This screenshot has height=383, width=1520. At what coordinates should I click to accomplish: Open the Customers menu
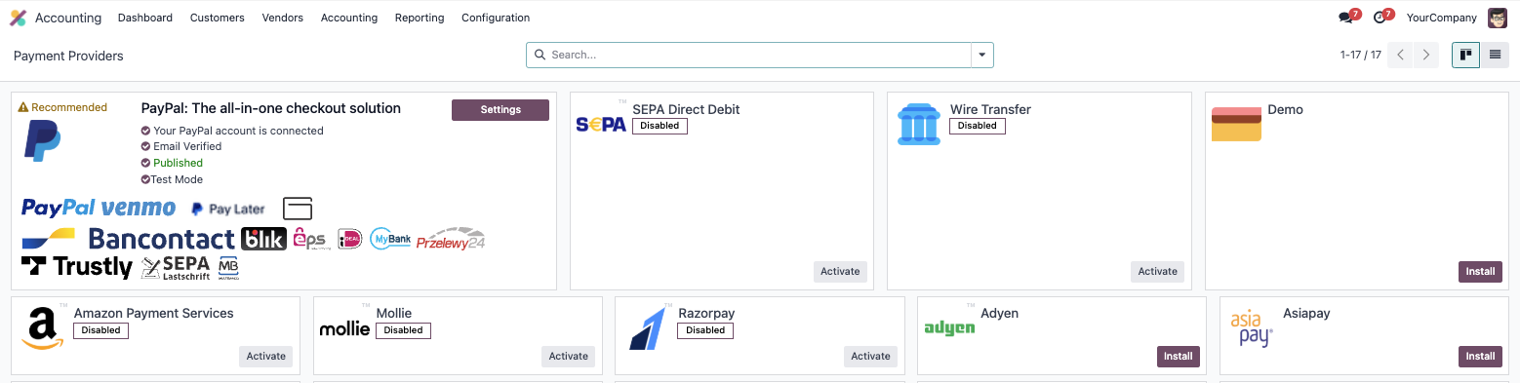(x=218, y=18)
